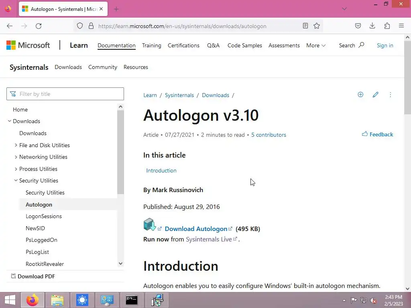Show site security padlock info

(91, 26)
